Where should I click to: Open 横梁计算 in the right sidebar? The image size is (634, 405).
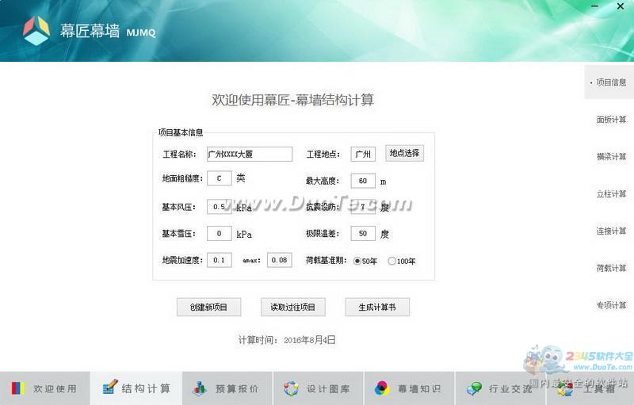click(611, 156)
